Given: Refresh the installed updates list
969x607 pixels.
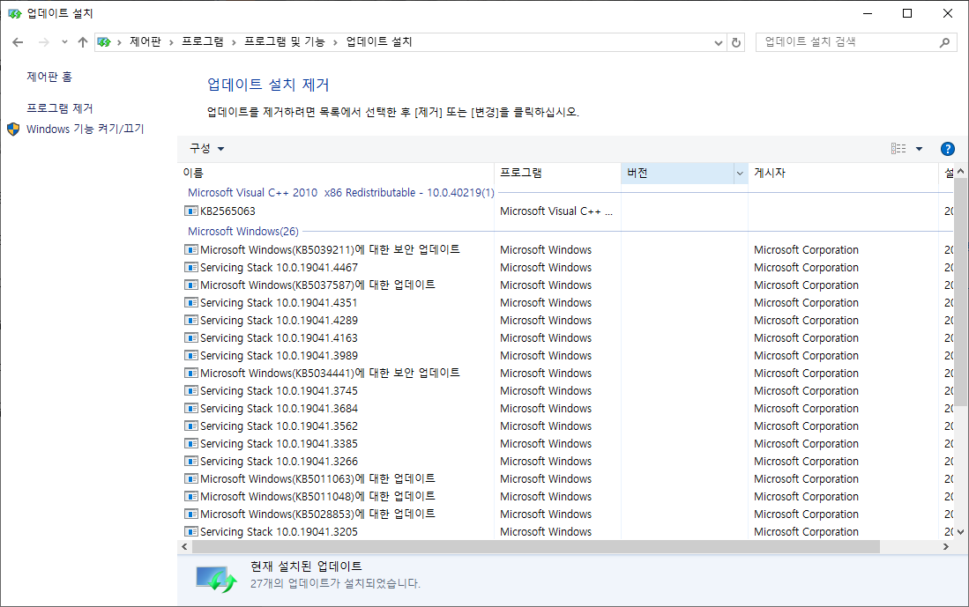Looking at the screenshot, I should [x=736, y=42].
